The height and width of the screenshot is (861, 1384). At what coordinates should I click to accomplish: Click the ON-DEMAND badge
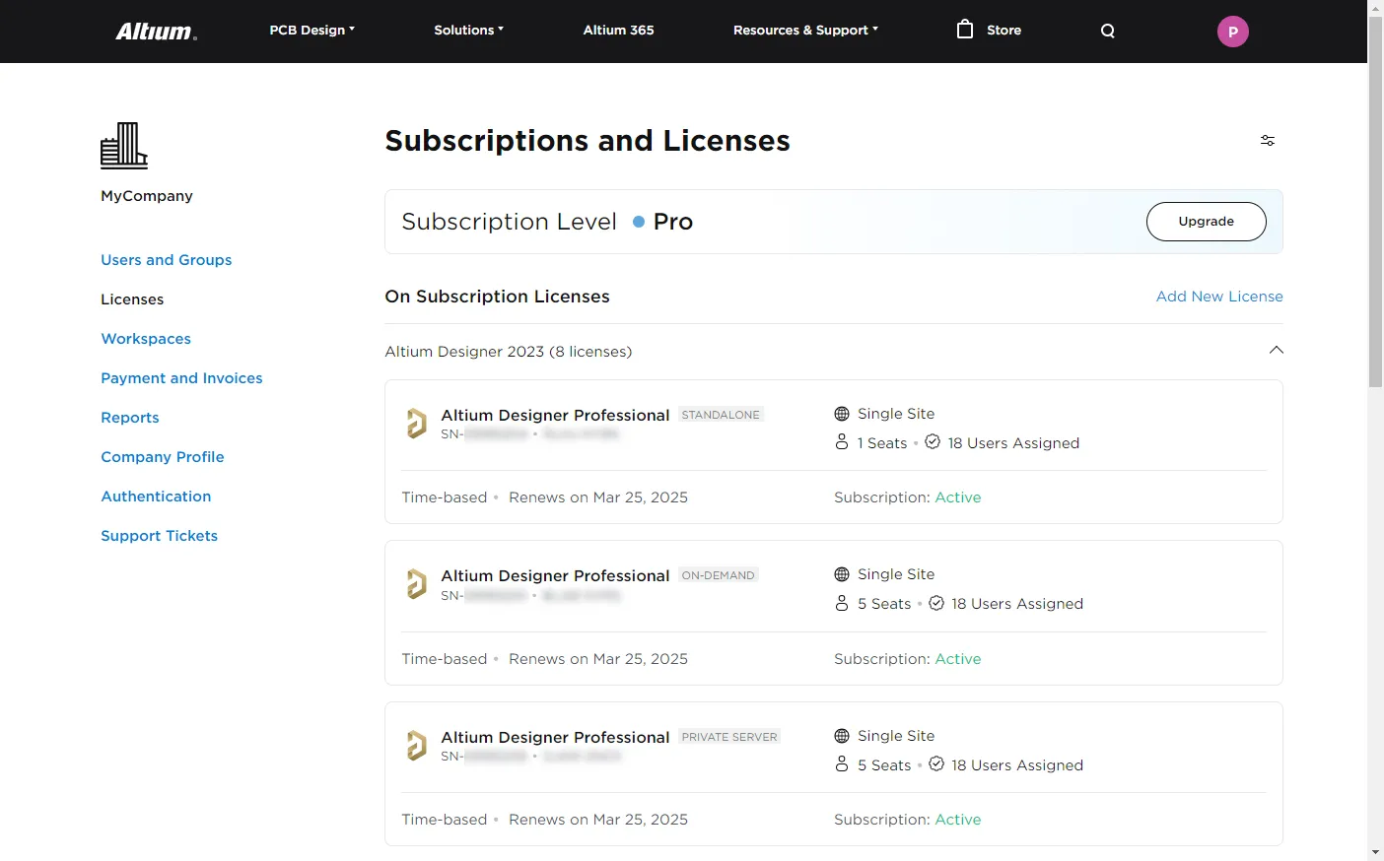point(719,575)
